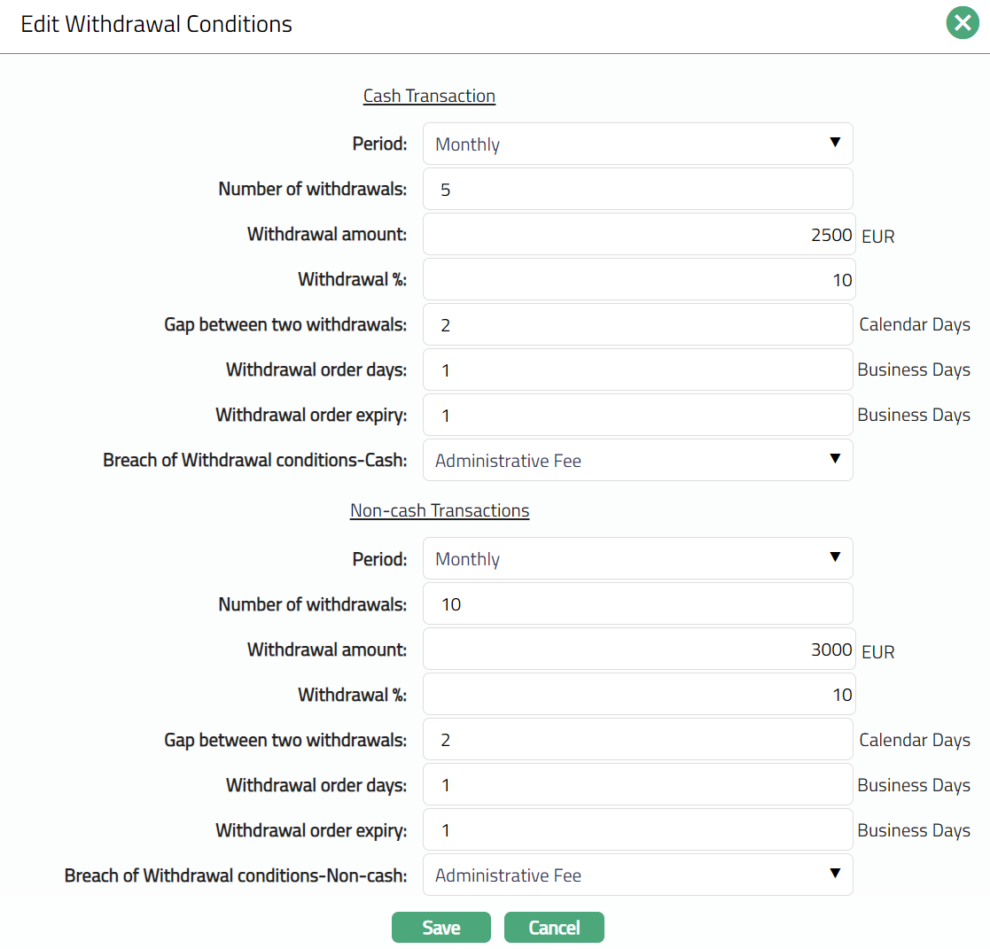
Task: Select Non-cash Gap between two withdrawals field
Action: 637,739
